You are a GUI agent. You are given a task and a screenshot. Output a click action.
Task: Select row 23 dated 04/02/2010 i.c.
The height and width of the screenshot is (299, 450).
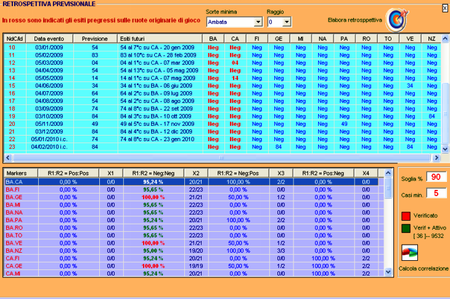click(x=223, y=147)
